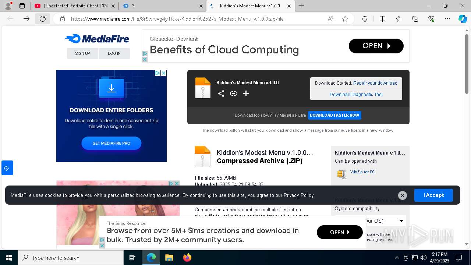Image resolution: width=471 pixels, height=265 pixels.
Task: Switch to the Fortnite Cheat YouTube tab
Action: [75, 6]
